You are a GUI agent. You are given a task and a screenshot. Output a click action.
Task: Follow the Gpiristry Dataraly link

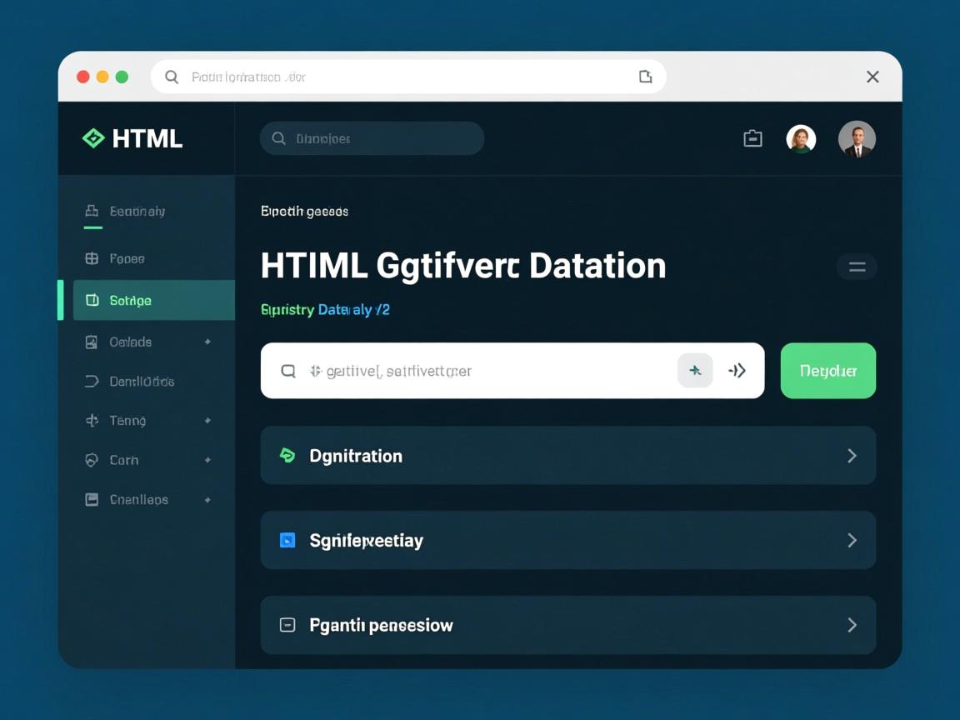click(x=325, y=310)
